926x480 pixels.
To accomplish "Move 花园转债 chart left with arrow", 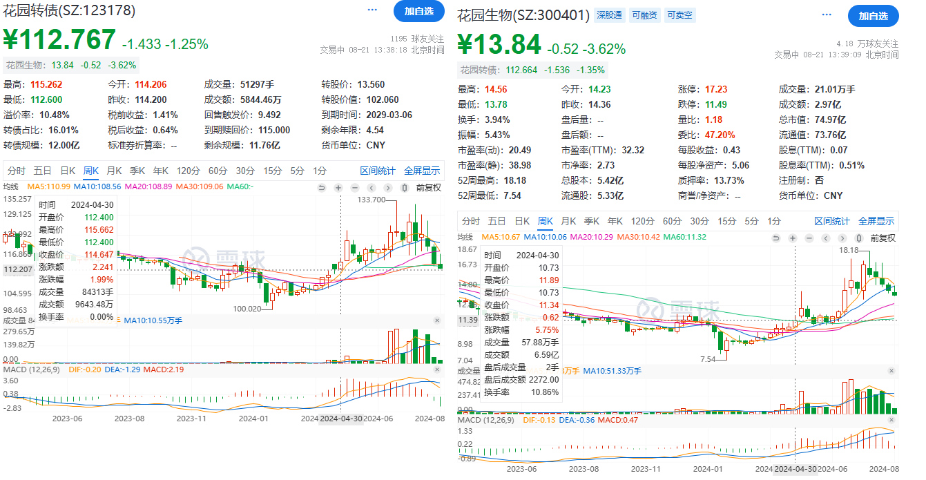I will pyautogui.click(x=372, y=188).
